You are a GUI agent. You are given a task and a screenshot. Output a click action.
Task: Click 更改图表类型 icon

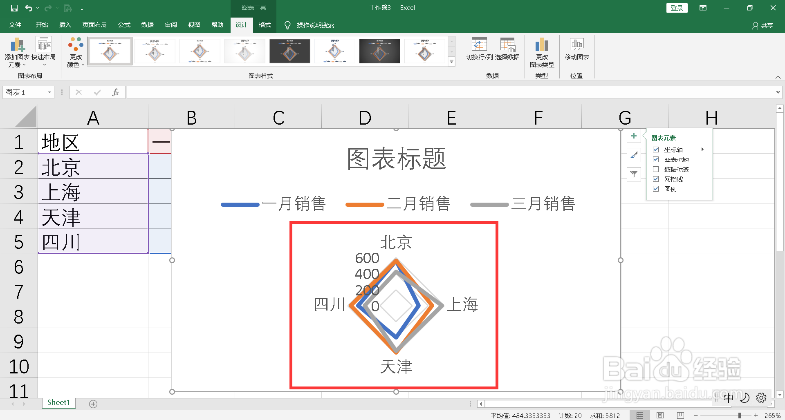(x=542, y=52)
